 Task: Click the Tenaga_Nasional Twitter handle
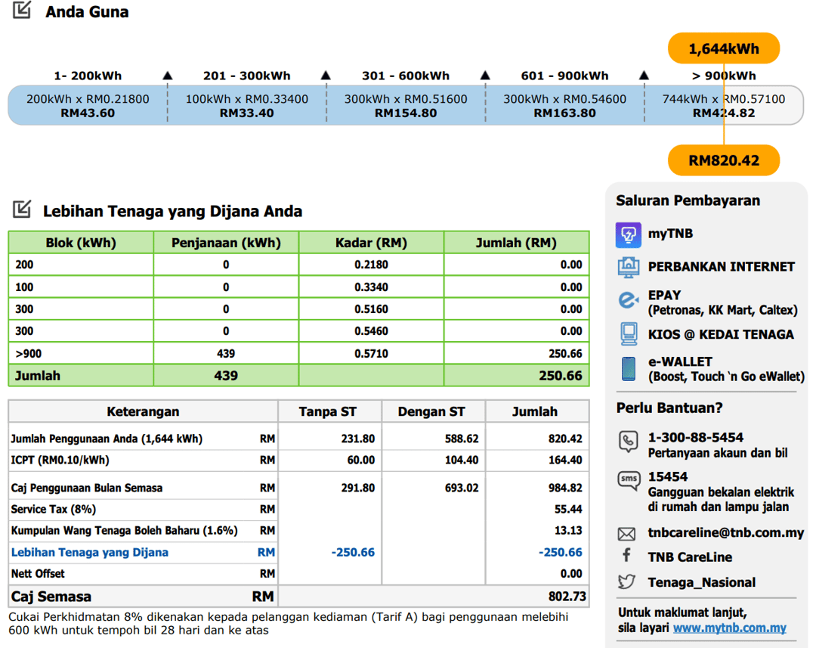(701, 582)
